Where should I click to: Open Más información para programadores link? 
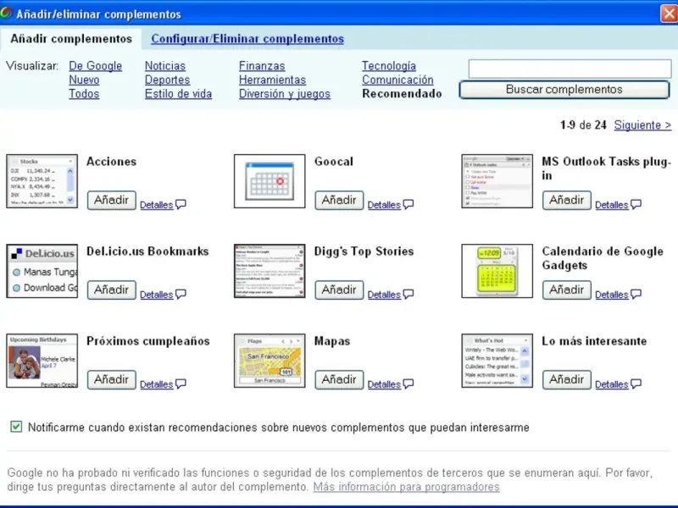point(407,487)
